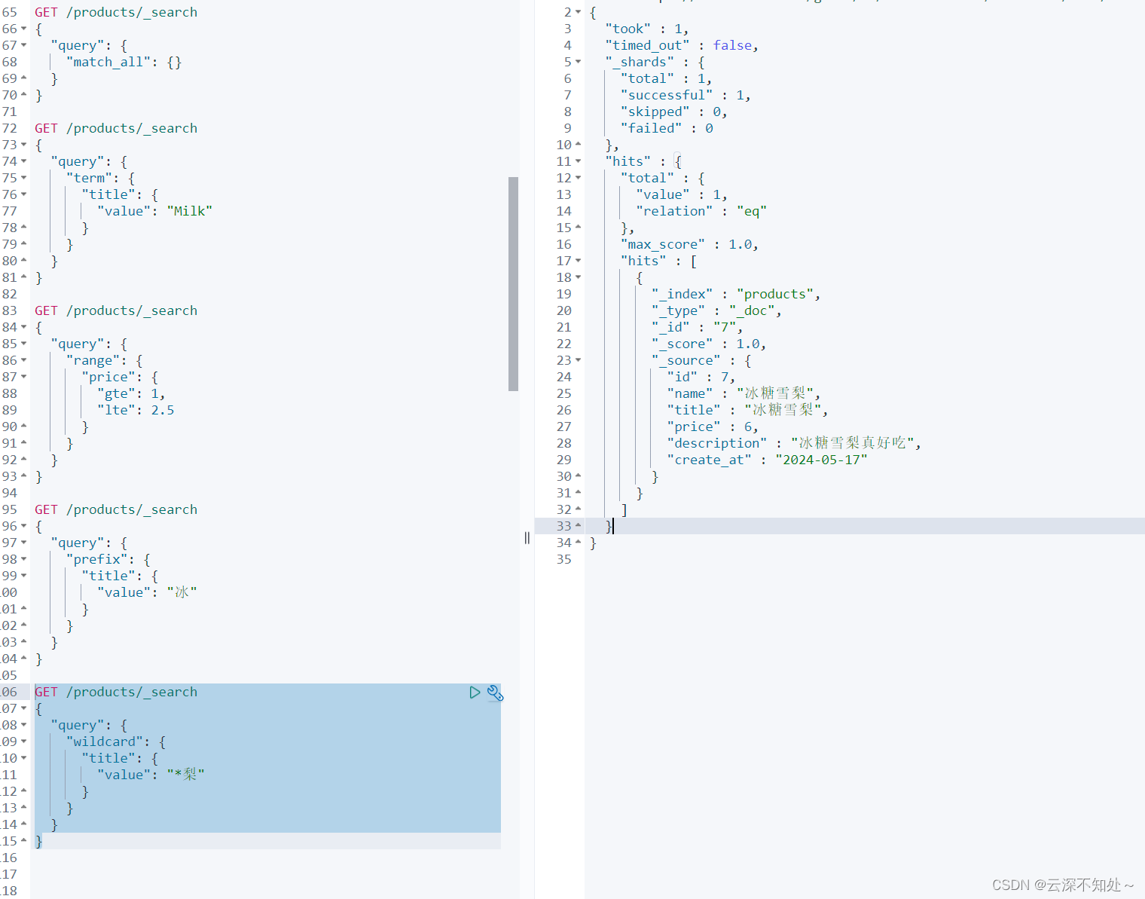The height and width of the screenshot is (899, 1145).
Task: Collapse the hits array on response line 17
Action: 578,261
